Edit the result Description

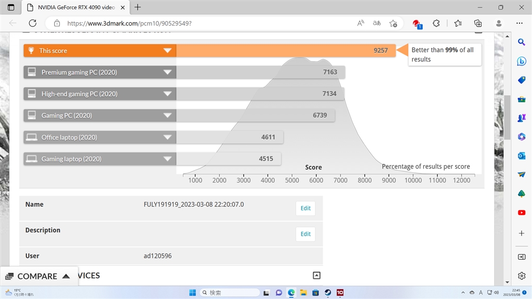[x=305, y=234]
